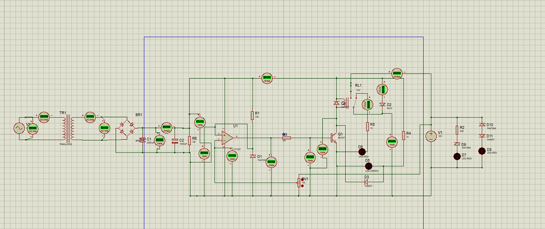Image resolution: width=545 pixels, height=229 pixels.
Task: Select red LED D8
Action: coord(482,150)
